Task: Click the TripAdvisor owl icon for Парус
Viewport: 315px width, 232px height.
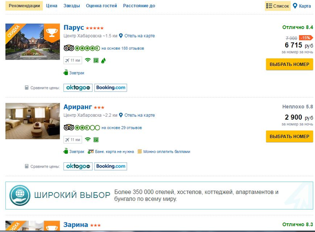Action: 69,48
